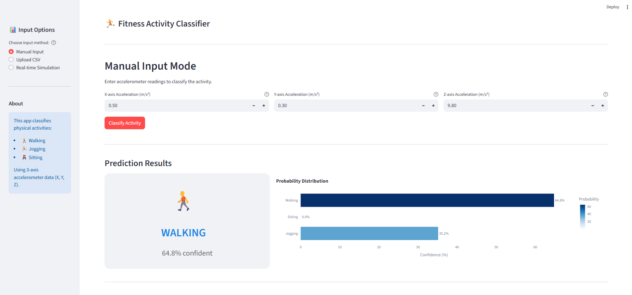Click the X-axis Acceleration help icon
The width and height of the screenshot is (632, 295).
pos(267,94)
